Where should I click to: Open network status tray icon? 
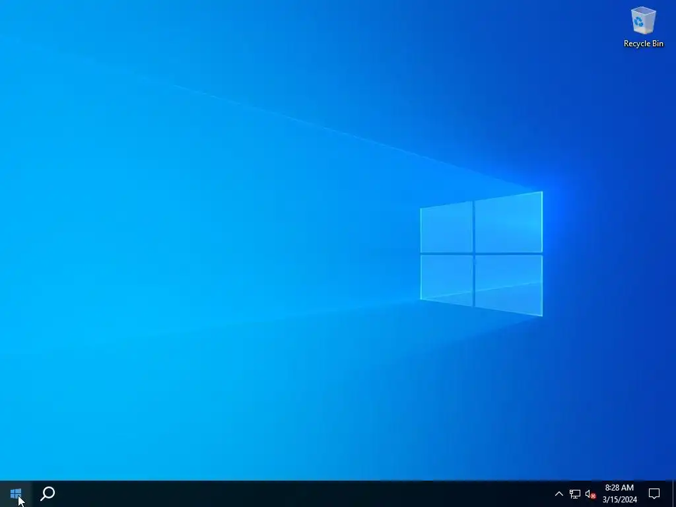click(575, 494)
